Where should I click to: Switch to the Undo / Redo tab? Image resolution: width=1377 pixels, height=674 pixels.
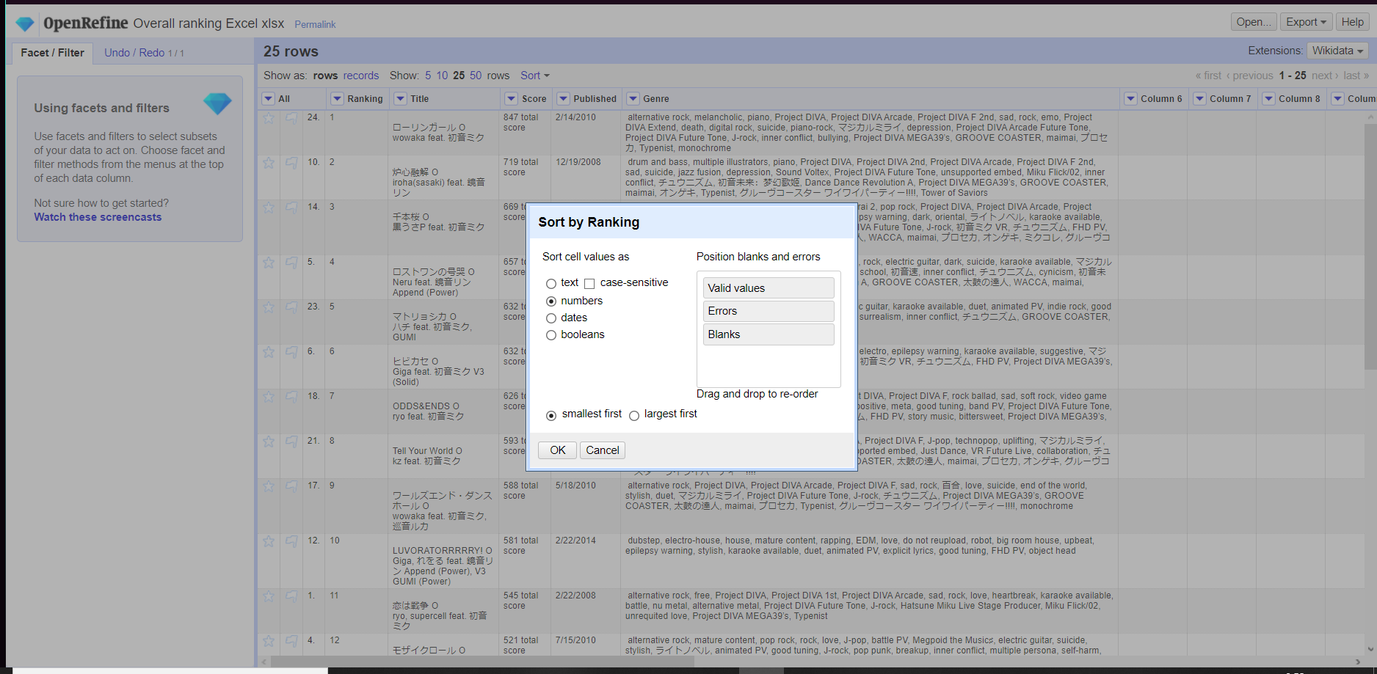coord(144,53)
